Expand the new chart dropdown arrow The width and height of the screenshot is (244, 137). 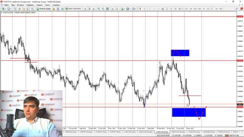tap(5, 9)
